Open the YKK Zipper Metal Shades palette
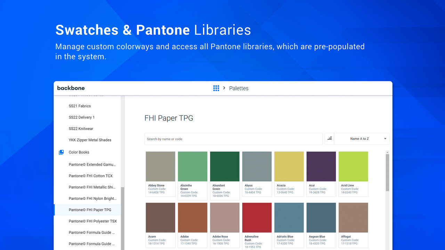 click(x=90, y=140)
